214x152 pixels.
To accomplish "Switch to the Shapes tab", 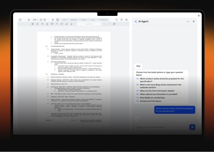I will tap(84, 20).
